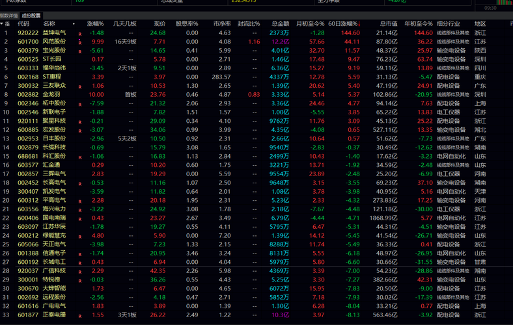Select stock name 汇金通

coord(51,165)
